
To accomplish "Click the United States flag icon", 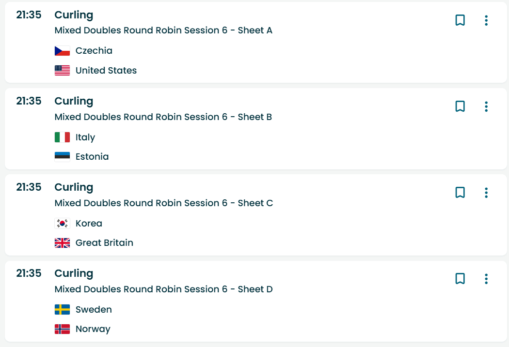I will (x=62, y=71).
